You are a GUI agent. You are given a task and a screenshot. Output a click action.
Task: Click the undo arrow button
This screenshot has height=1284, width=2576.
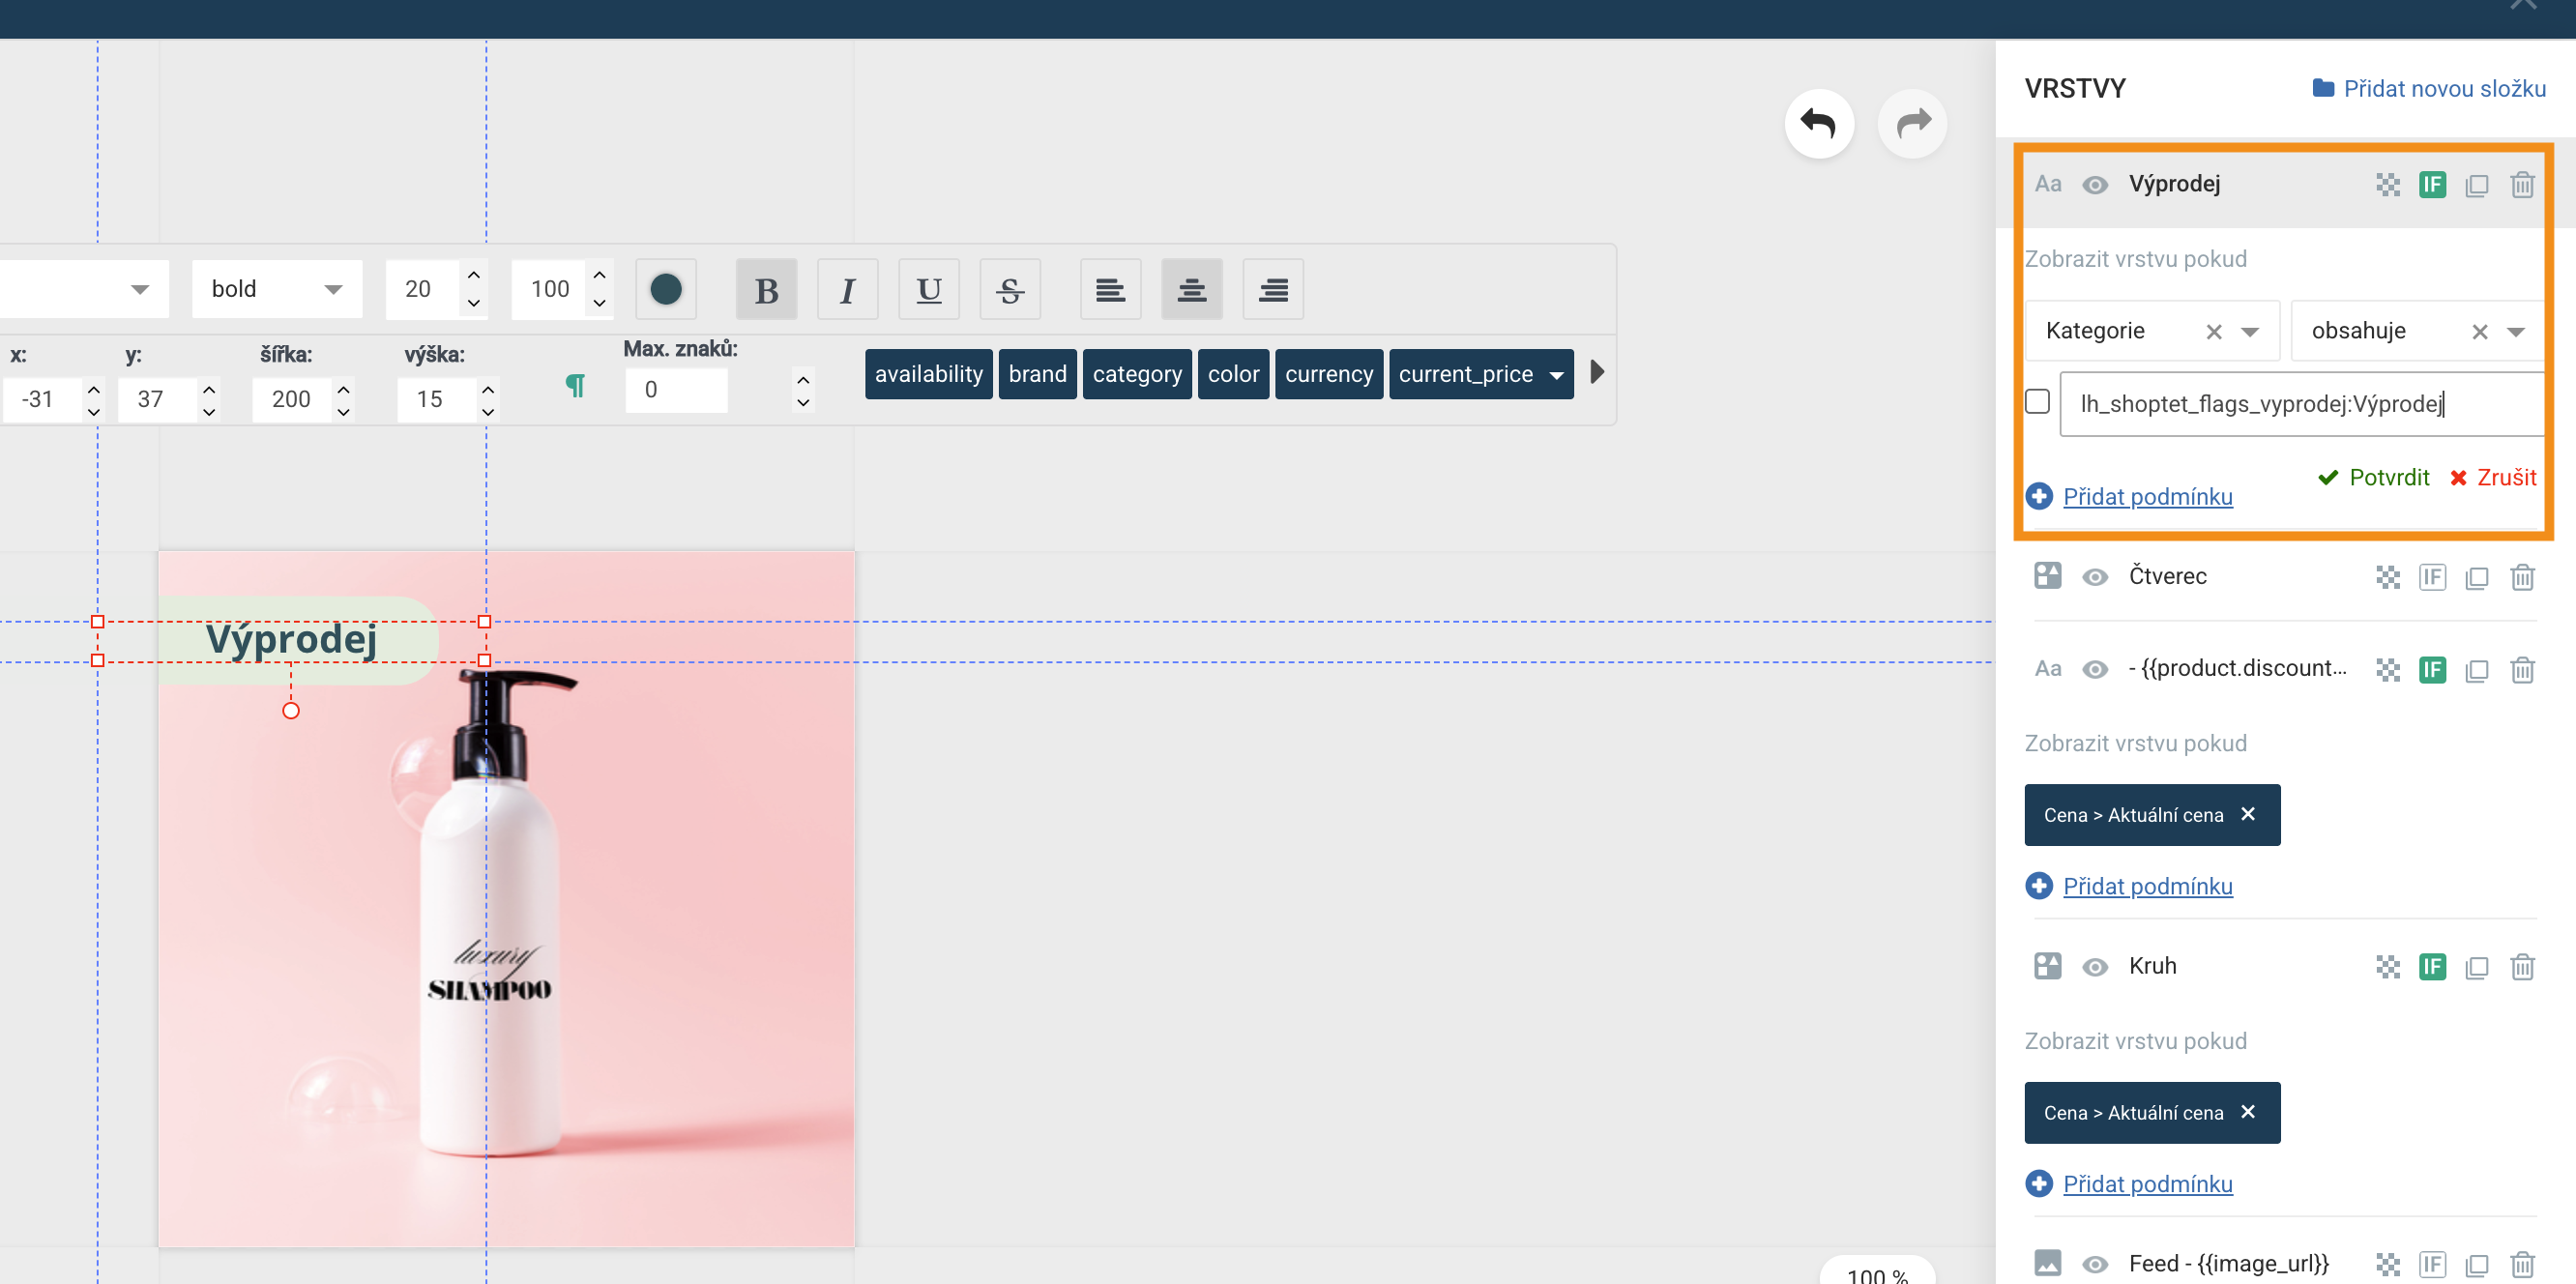click(1818, 124)
